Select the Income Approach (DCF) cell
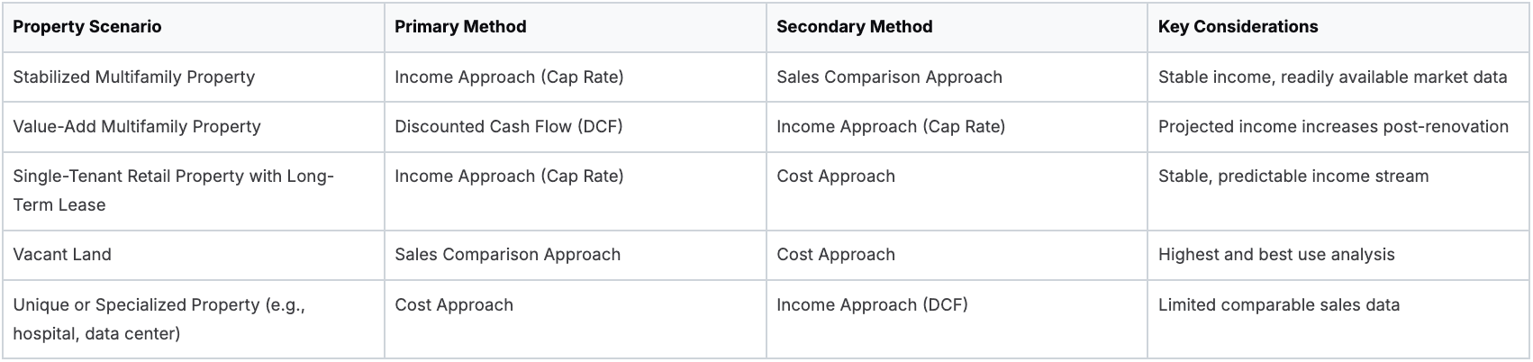 pos(872,305)
